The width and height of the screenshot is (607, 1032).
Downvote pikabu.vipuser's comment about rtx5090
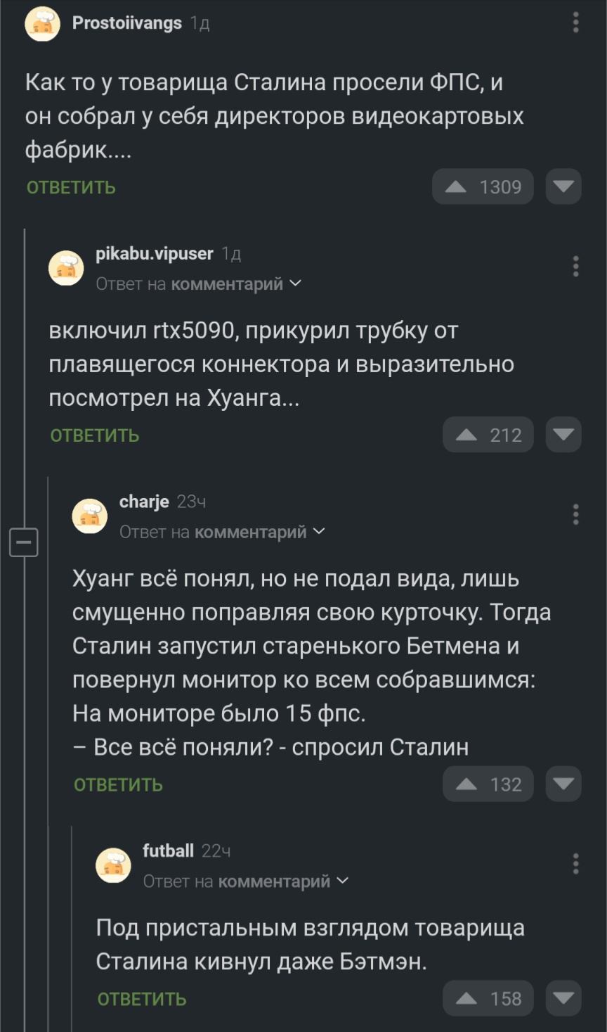(563, 435)
